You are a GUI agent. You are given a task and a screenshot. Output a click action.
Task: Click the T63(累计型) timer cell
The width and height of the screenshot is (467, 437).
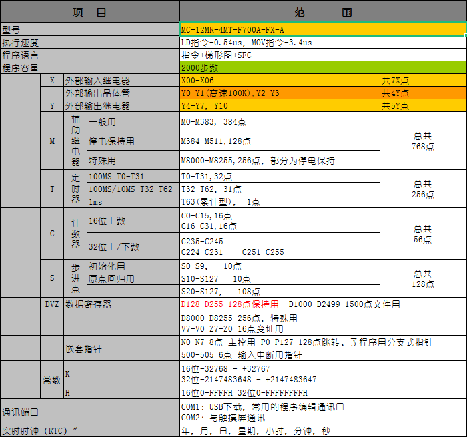(279, 202)
